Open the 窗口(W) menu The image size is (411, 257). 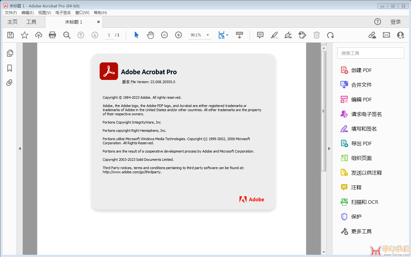click(x=82, y=13)
